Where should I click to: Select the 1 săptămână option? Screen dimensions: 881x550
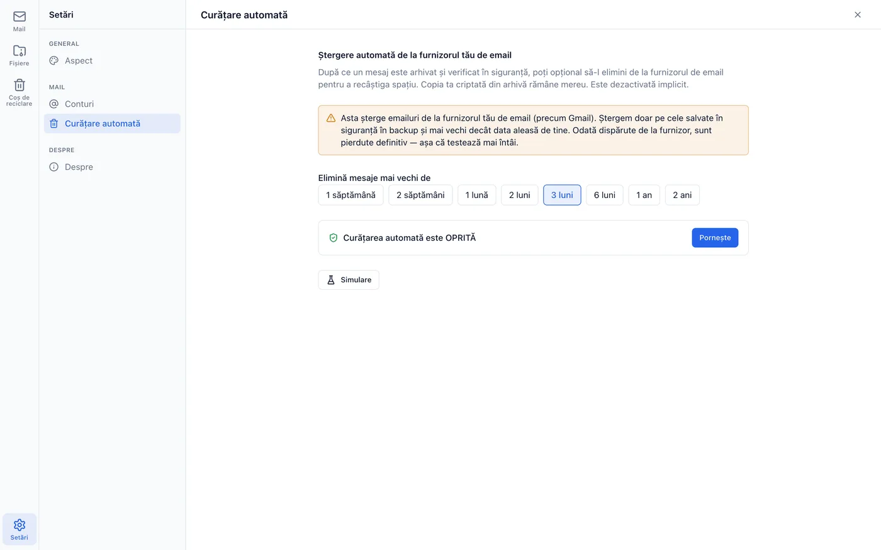point(351,195)
